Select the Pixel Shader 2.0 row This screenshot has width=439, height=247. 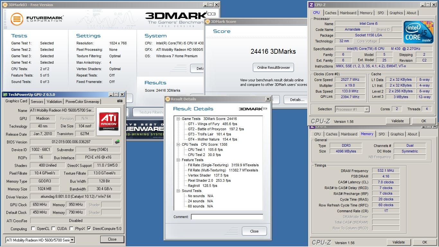point(209,180)
